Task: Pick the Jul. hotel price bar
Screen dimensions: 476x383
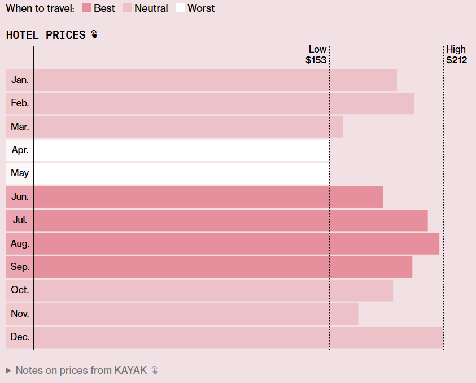Action: (230, 220)
